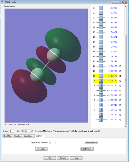The image size is (129, 162).
Task: Select occupied orbital box for MO 7
Action: [101, 90]
